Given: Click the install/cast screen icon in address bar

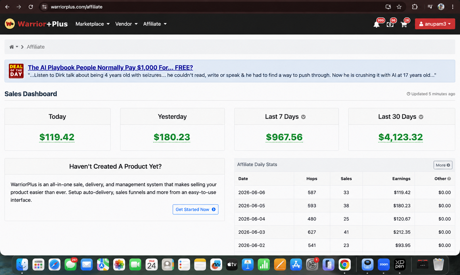Looking at the screenshot, I should coord(388,7).
